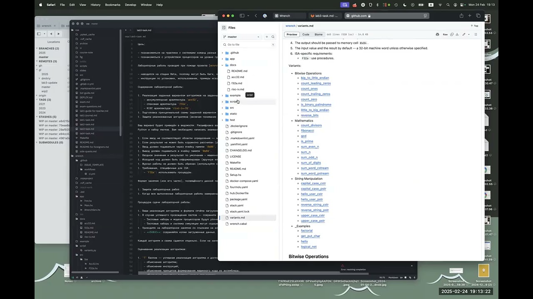Click the Copilot icon in file toolbar
Screen dimensions: 533x299
[x=437, y=34]
